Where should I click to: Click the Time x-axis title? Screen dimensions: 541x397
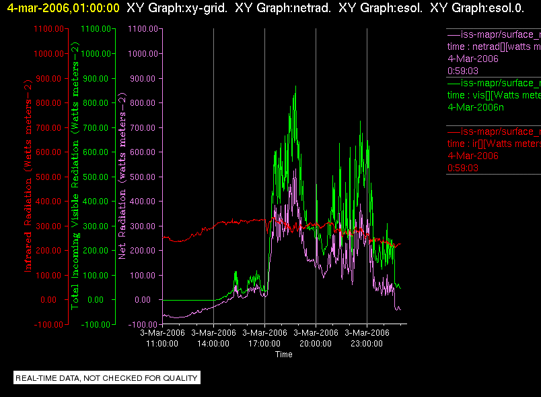pos(283,355)
